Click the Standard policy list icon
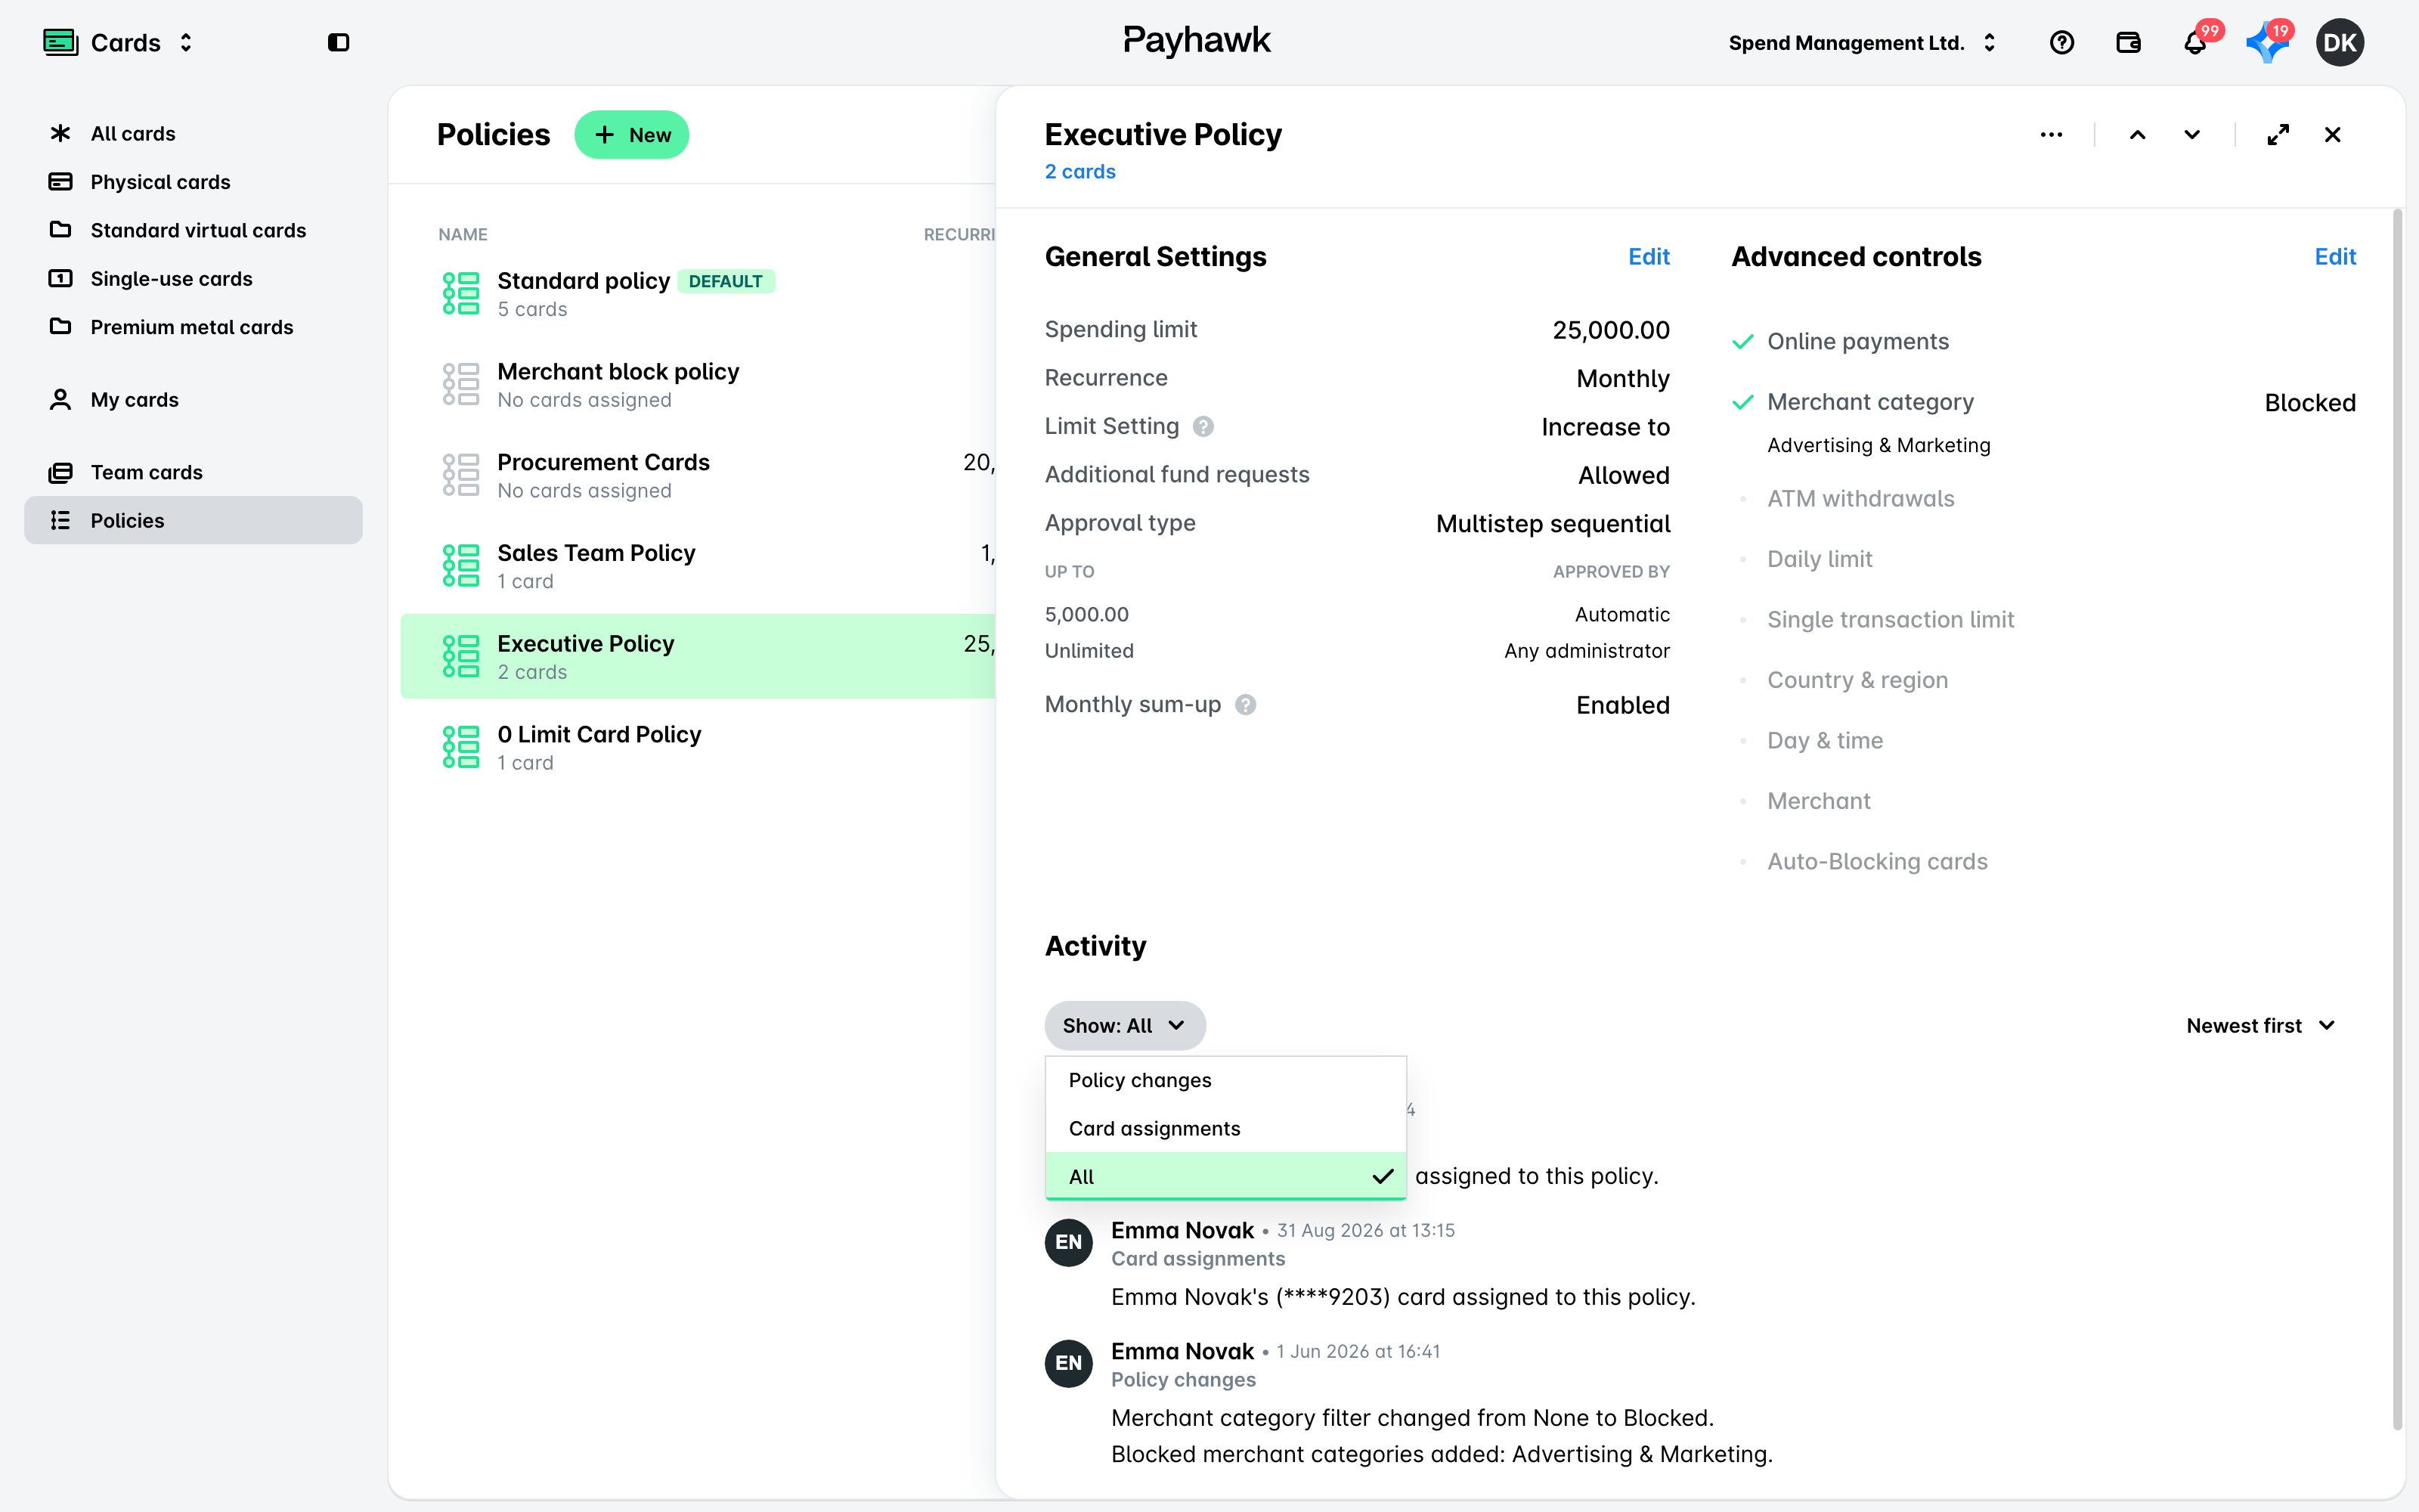The width and height of the screenshot is (2419, 1512). tap(461, 293)
